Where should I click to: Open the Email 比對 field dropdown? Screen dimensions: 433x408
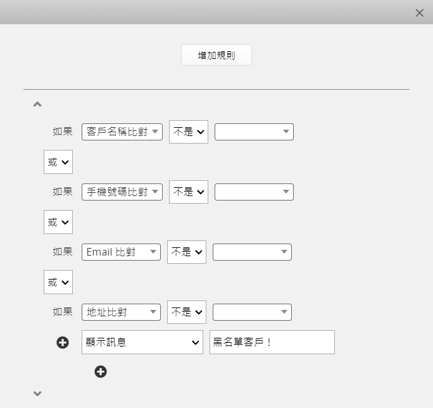(x=121, y=252)
